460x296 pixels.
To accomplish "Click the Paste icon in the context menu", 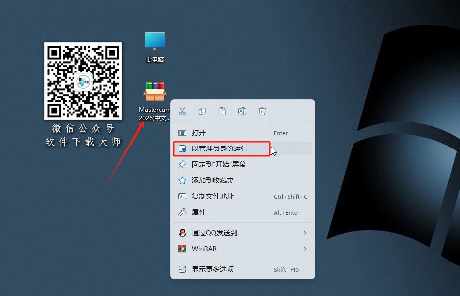I will click(x=222, y=111).
